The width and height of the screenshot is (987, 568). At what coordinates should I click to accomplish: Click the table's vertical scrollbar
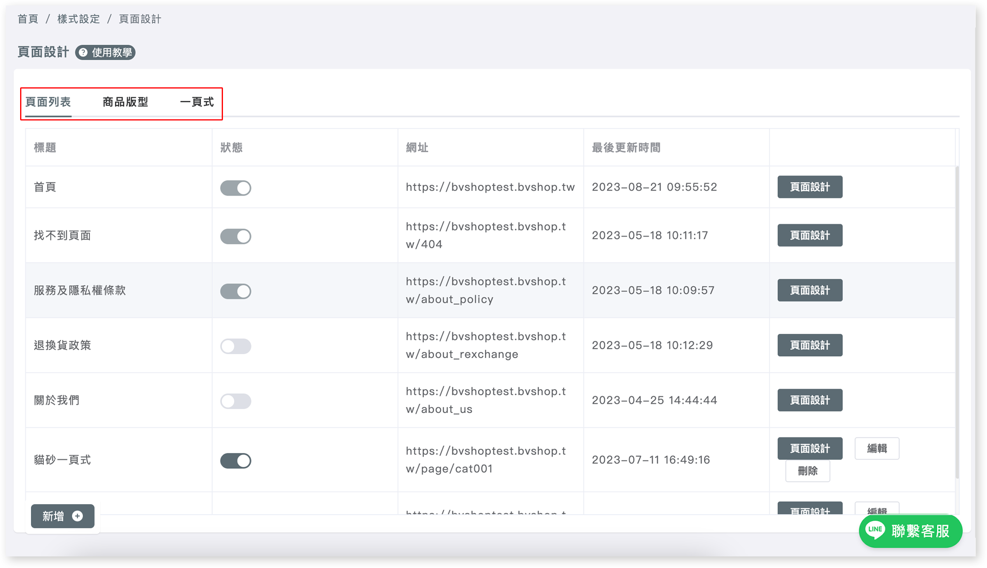[956, 322]
